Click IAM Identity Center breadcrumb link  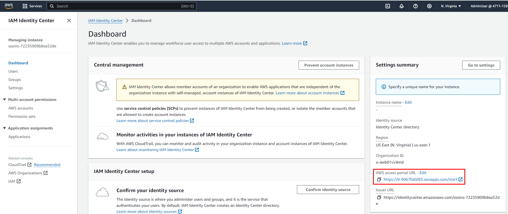[x=105, y=21]
